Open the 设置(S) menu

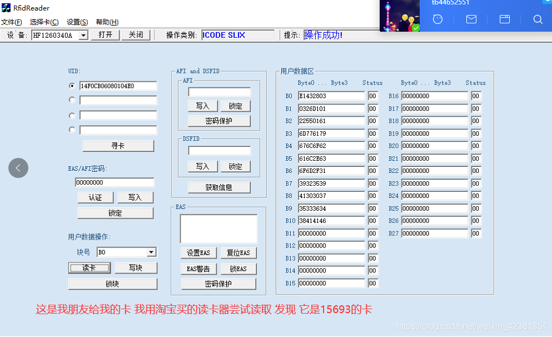77,22
